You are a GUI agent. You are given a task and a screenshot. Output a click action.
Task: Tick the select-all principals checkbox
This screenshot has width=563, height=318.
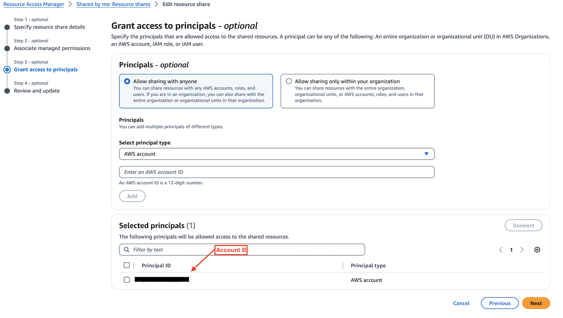127,265
